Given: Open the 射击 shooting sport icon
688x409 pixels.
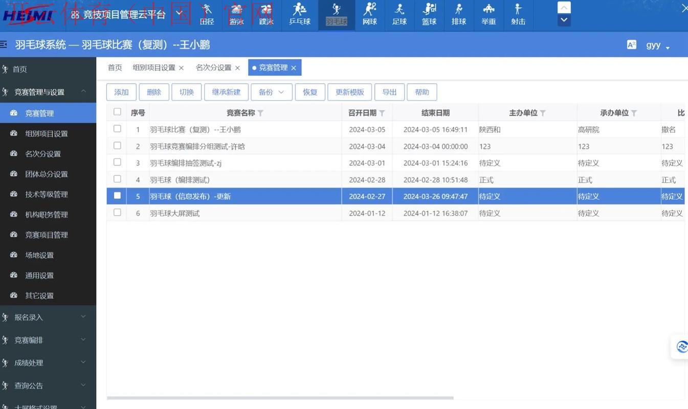Looking at the screenshot, I should (518, 14).
